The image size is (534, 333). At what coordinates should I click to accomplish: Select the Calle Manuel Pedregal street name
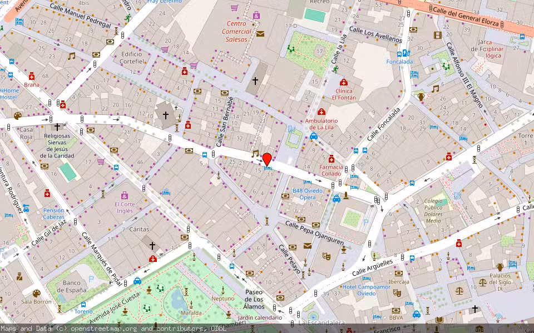point(80,16)
